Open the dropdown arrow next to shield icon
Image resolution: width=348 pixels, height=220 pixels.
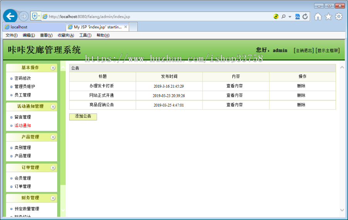click(x=39, y=16)
